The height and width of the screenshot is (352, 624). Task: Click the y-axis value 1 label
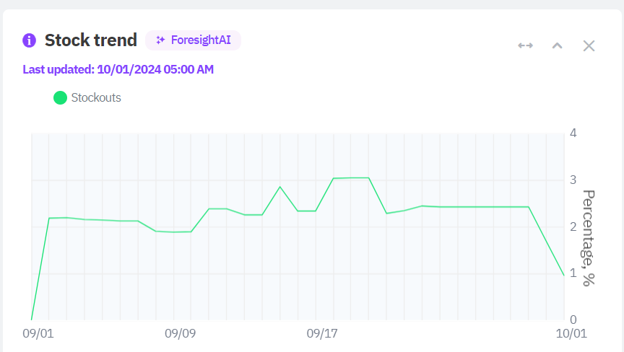[x=573, y=273]
